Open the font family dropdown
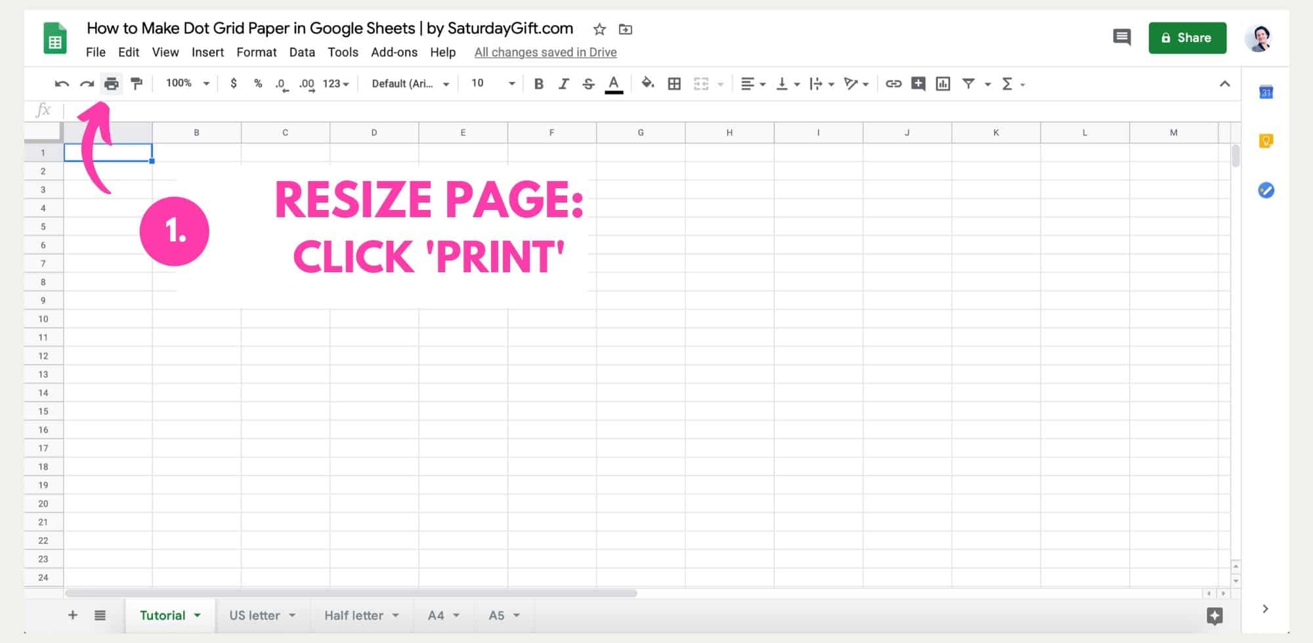This screenshot has height=643, width=1313. 408,84
